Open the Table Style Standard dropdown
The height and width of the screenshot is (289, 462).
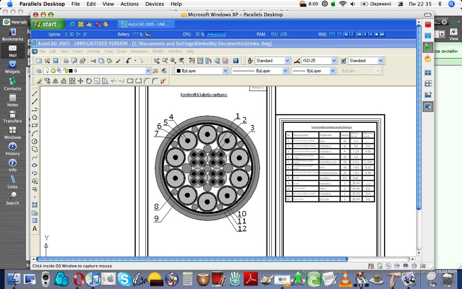381,61
